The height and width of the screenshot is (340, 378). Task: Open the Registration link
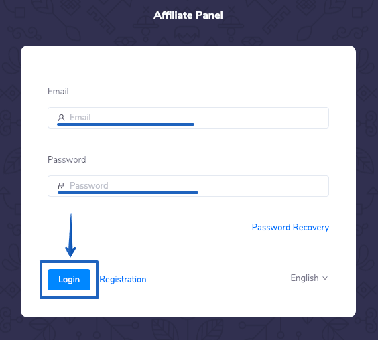point(123,280)
